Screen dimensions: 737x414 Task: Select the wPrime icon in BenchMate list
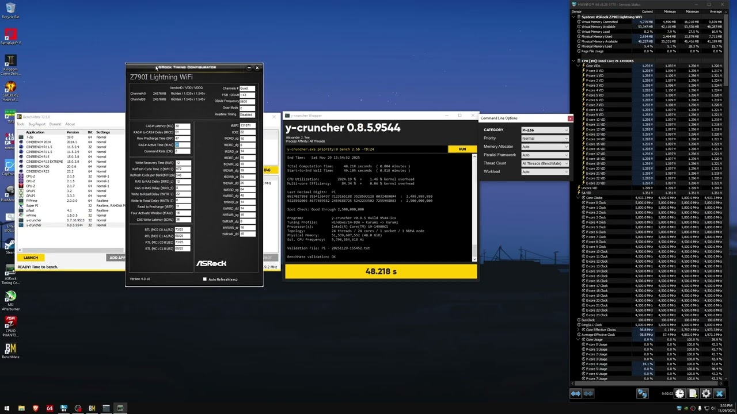coord(22,215)
